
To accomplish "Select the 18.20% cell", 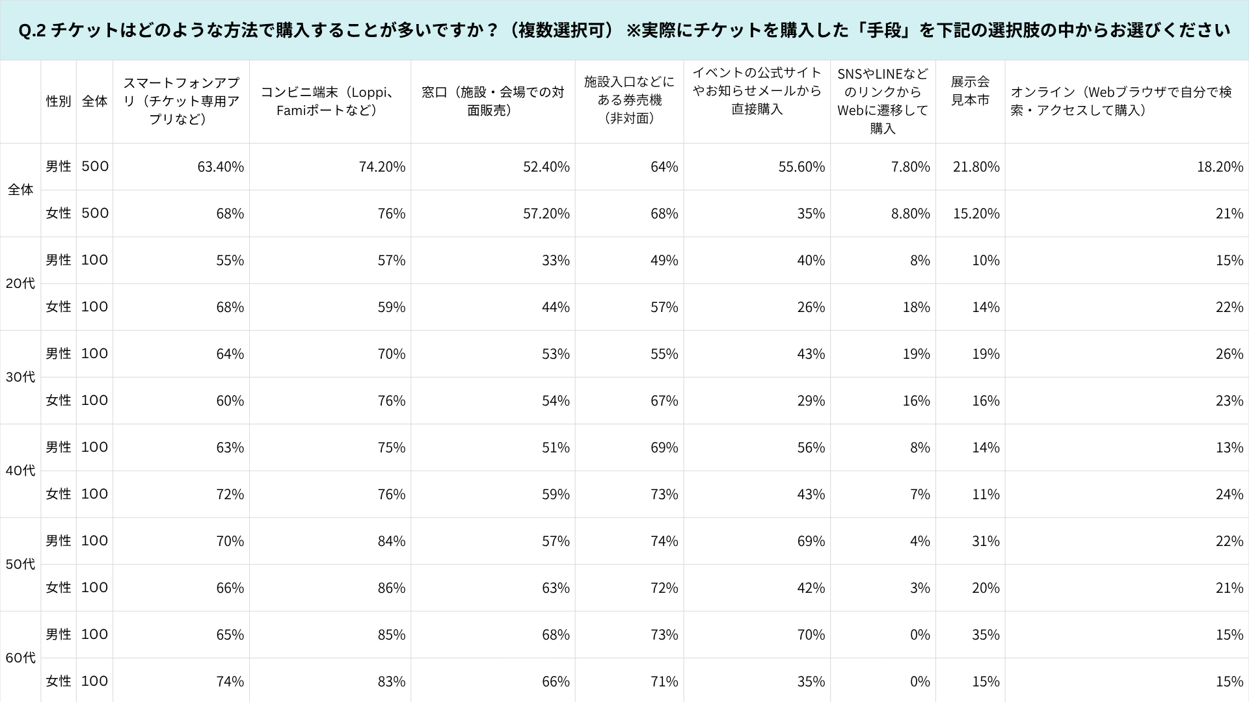I will click(x=1220, y=167).
